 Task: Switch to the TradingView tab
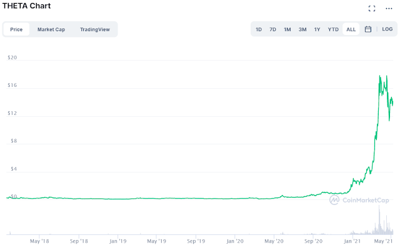(95, 29)
